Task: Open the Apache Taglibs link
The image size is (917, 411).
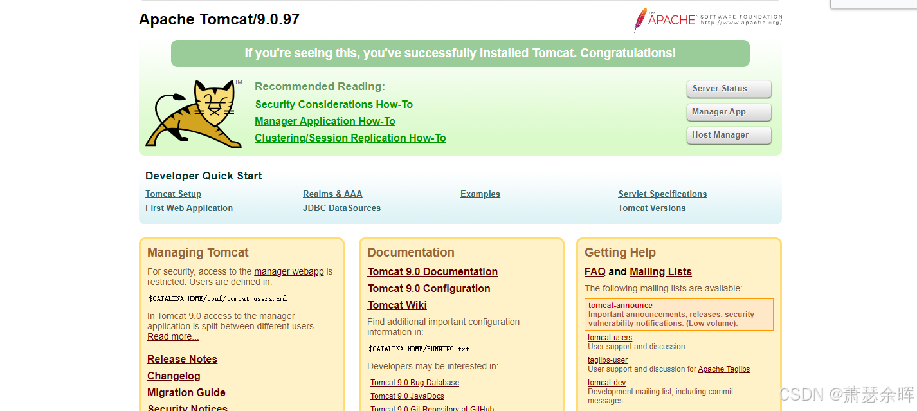Action: (x=724, y=369)
